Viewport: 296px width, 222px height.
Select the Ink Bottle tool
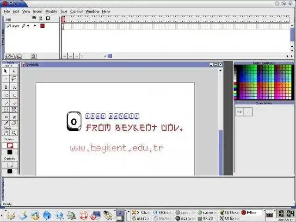coord(6,117)
